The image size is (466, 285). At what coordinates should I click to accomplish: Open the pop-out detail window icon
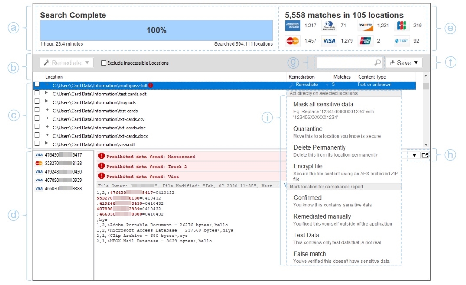[x=424, y=155]
